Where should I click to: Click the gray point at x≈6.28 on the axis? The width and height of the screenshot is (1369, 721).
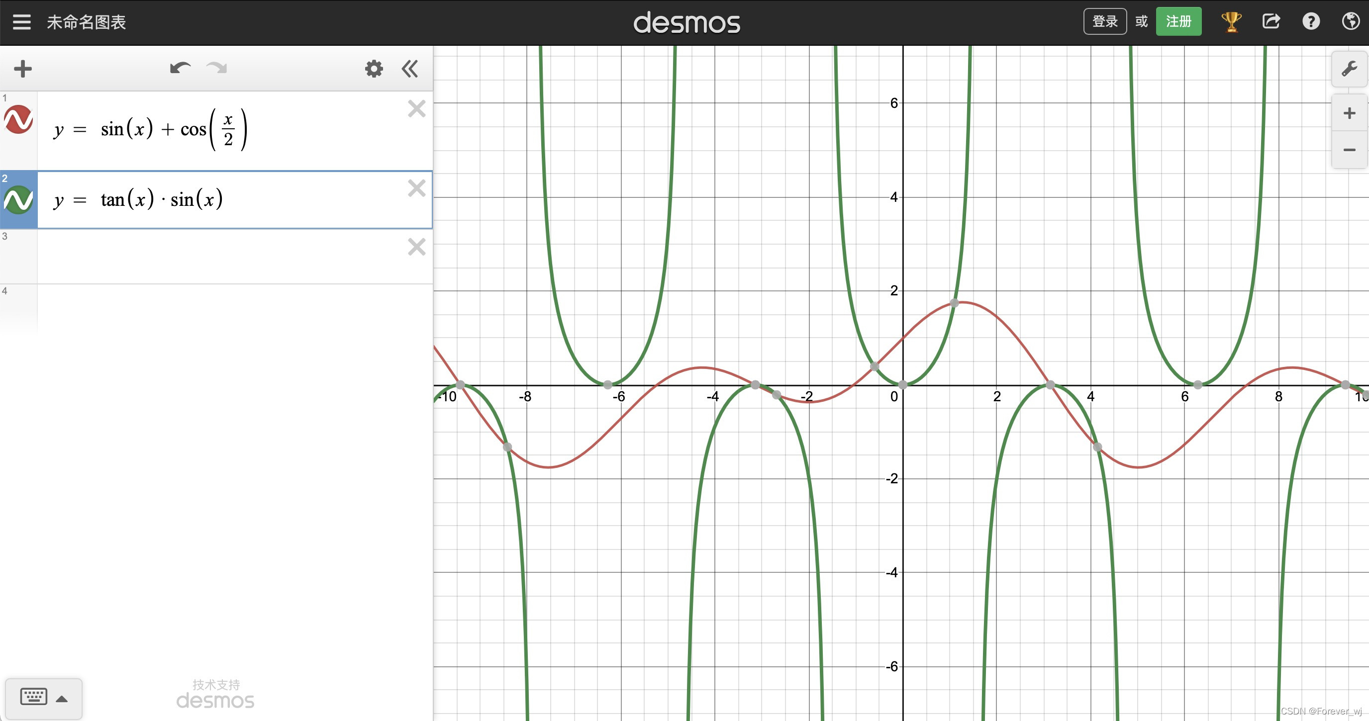1197,385
